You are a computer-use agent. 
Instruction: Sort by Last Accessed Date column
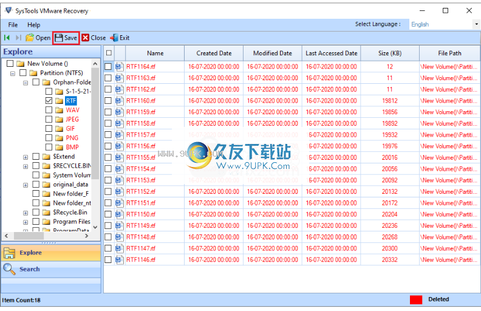pos(332,53)
